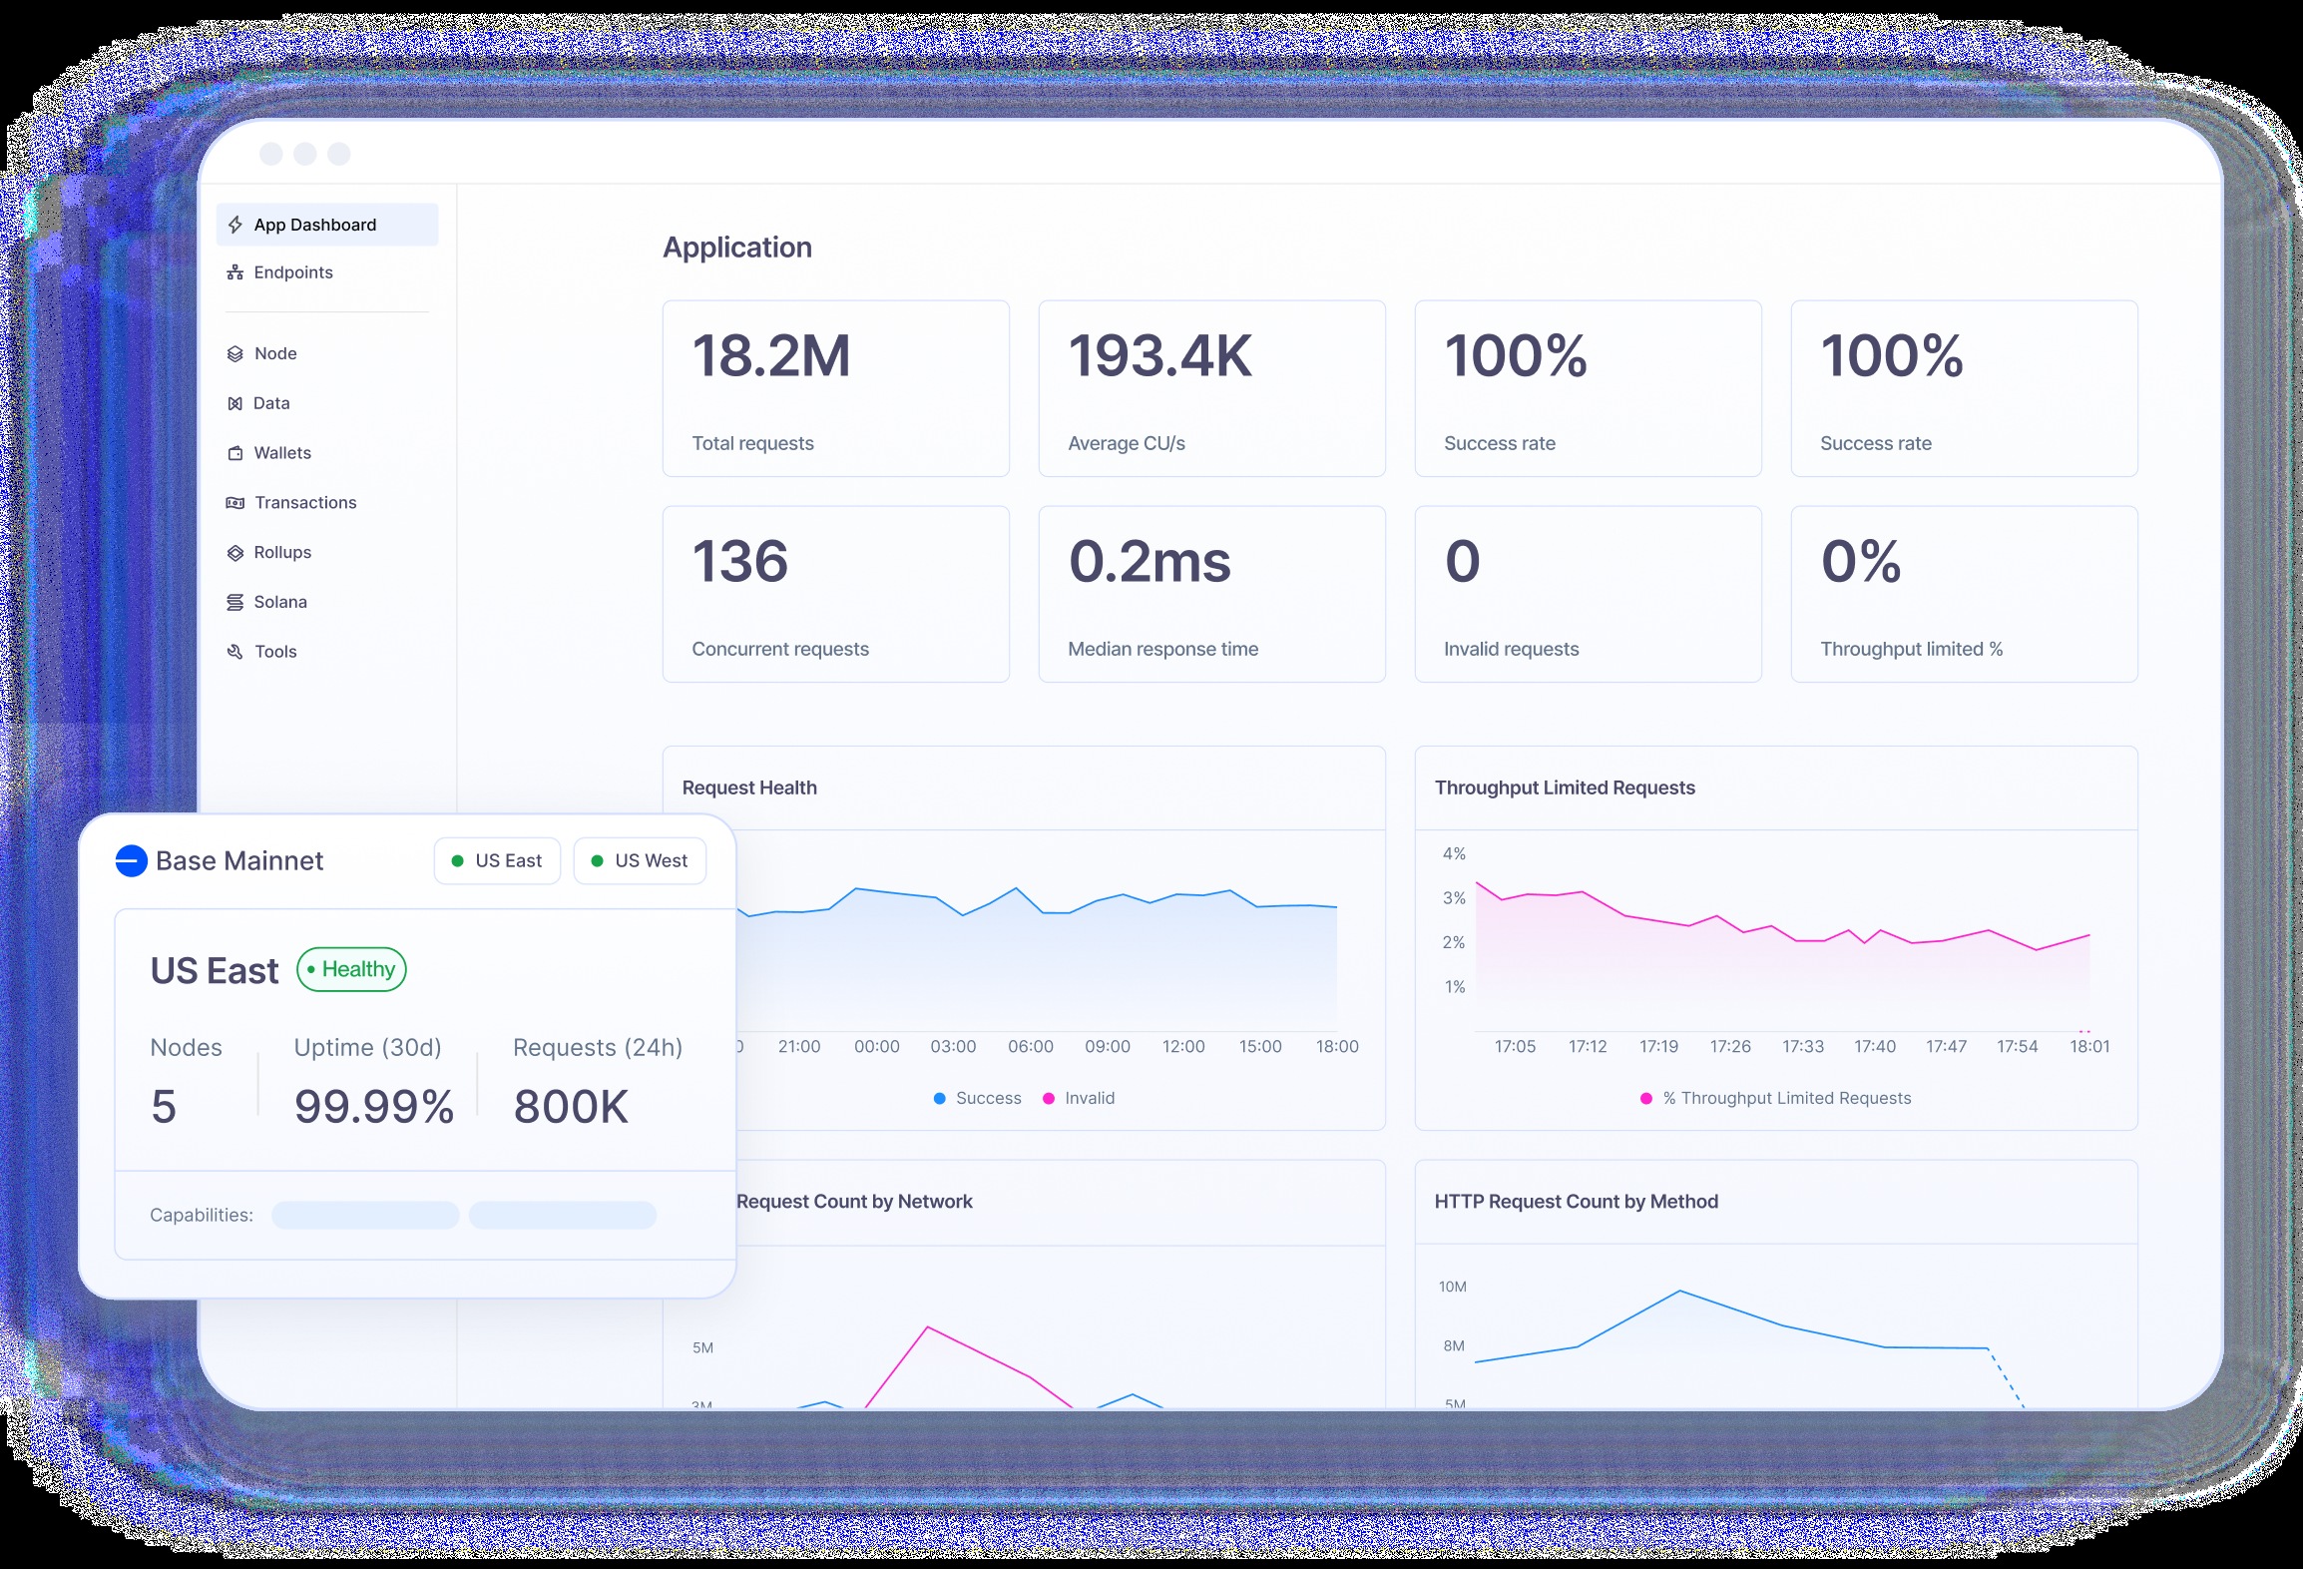Screen dimensions: 2303x1569
Task: Open Endpoints in the sidebar
Action: (327, 272)
